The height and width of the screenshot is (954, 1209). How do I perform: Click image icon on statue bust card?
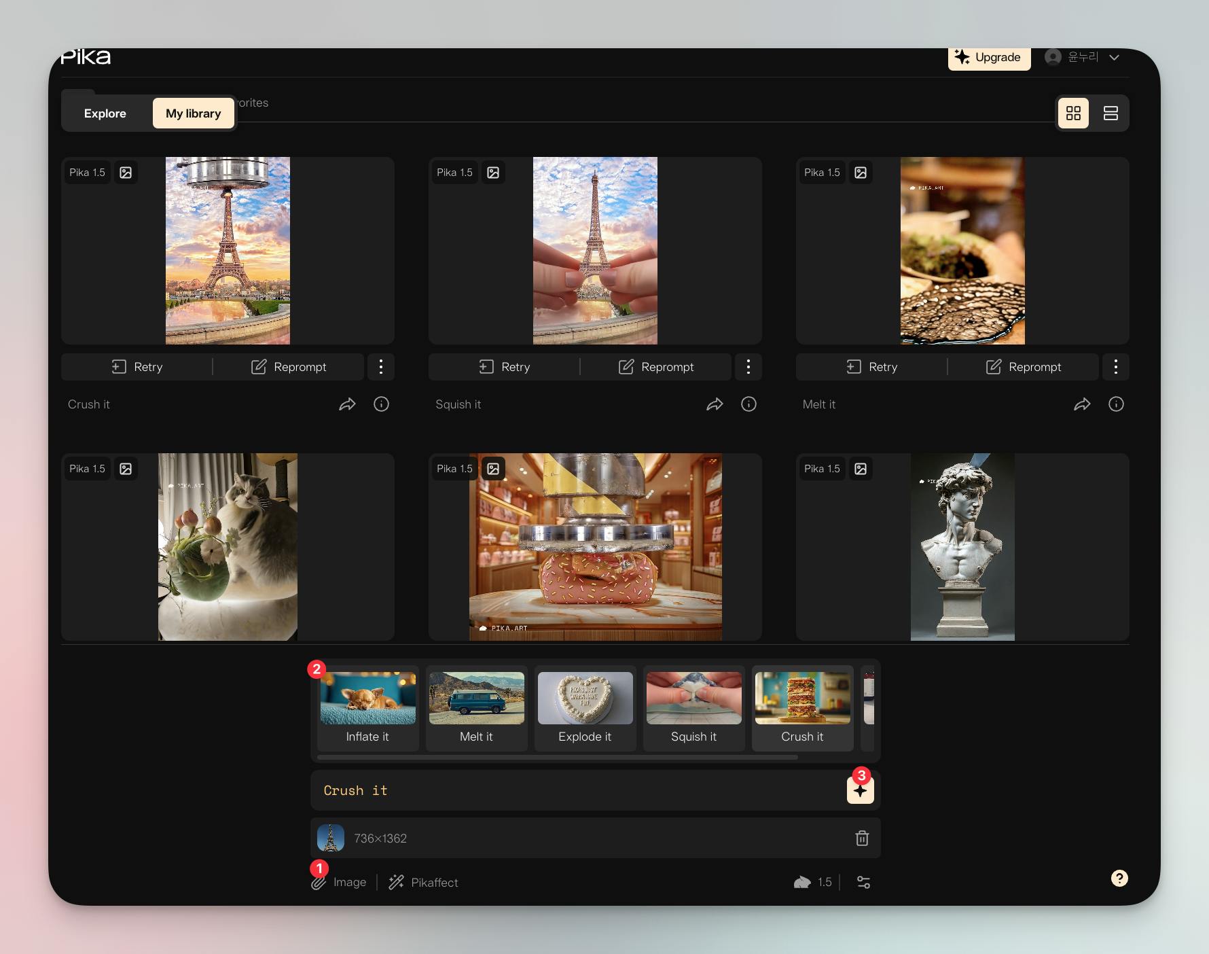tap(861, 469)
